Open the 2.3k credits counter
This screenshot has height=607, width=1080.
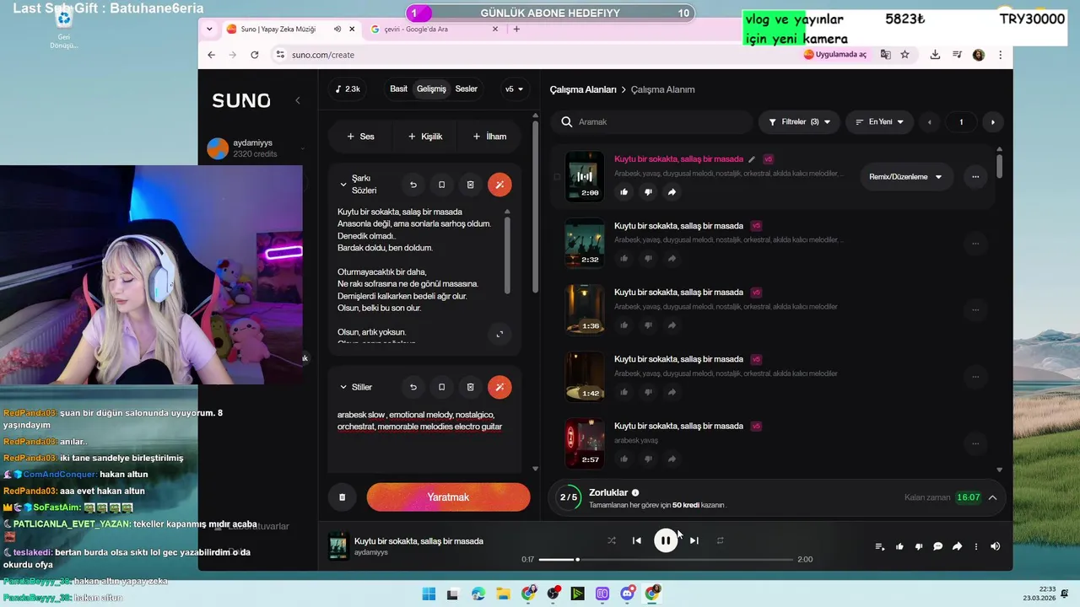tap(347, 89)
